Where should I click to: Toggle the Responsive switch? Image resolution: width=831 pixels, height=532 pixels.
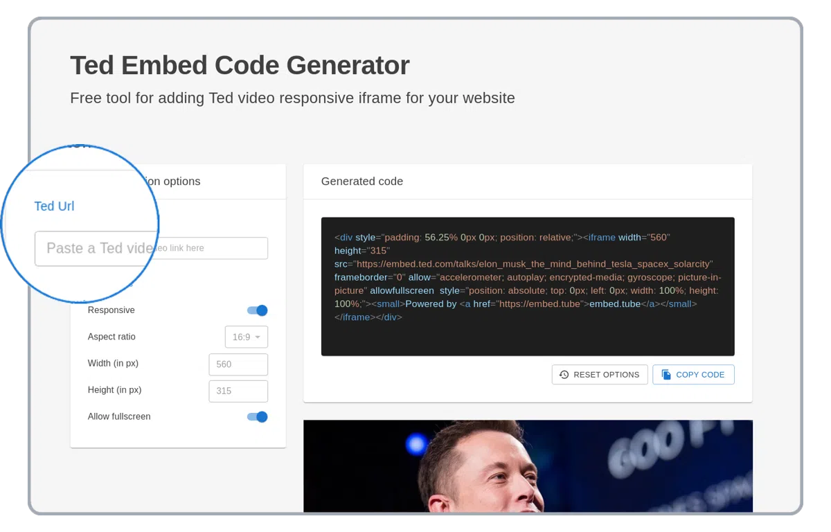coord(257,310)
